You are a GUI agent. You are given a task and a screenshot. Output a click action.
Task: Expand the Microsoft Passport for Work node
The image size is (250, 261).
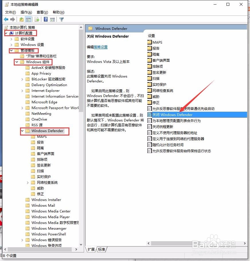click(22, 108)
